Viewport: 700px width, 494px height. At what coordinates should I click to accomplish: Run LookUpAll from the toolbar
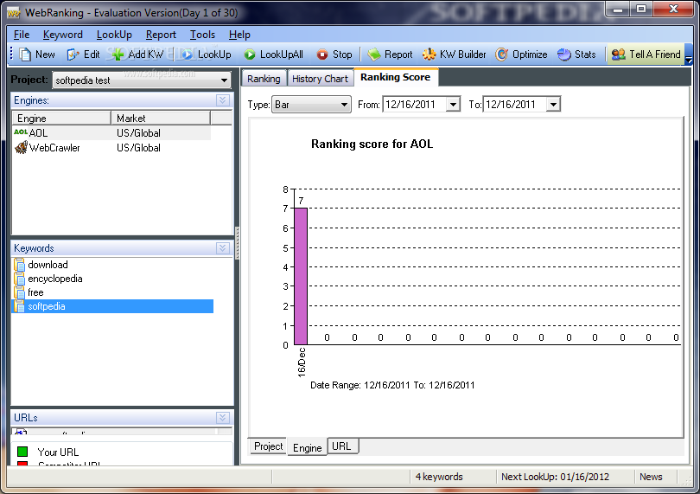[x=274, y=55]
